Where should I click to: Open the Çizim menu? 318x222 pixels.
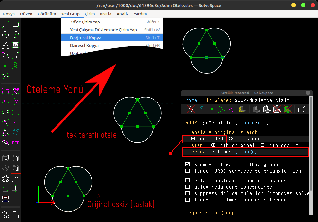[90, 14]
